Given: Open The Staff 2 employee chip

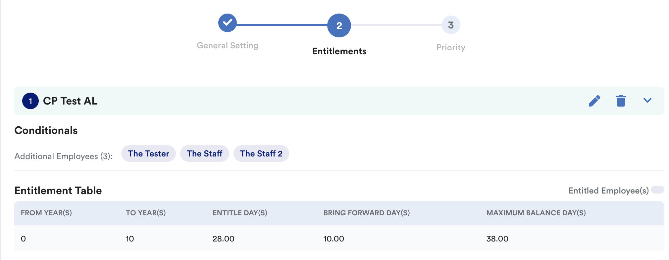Looking at the screenshot, I should pyautogui.click(x=261, y=154).
